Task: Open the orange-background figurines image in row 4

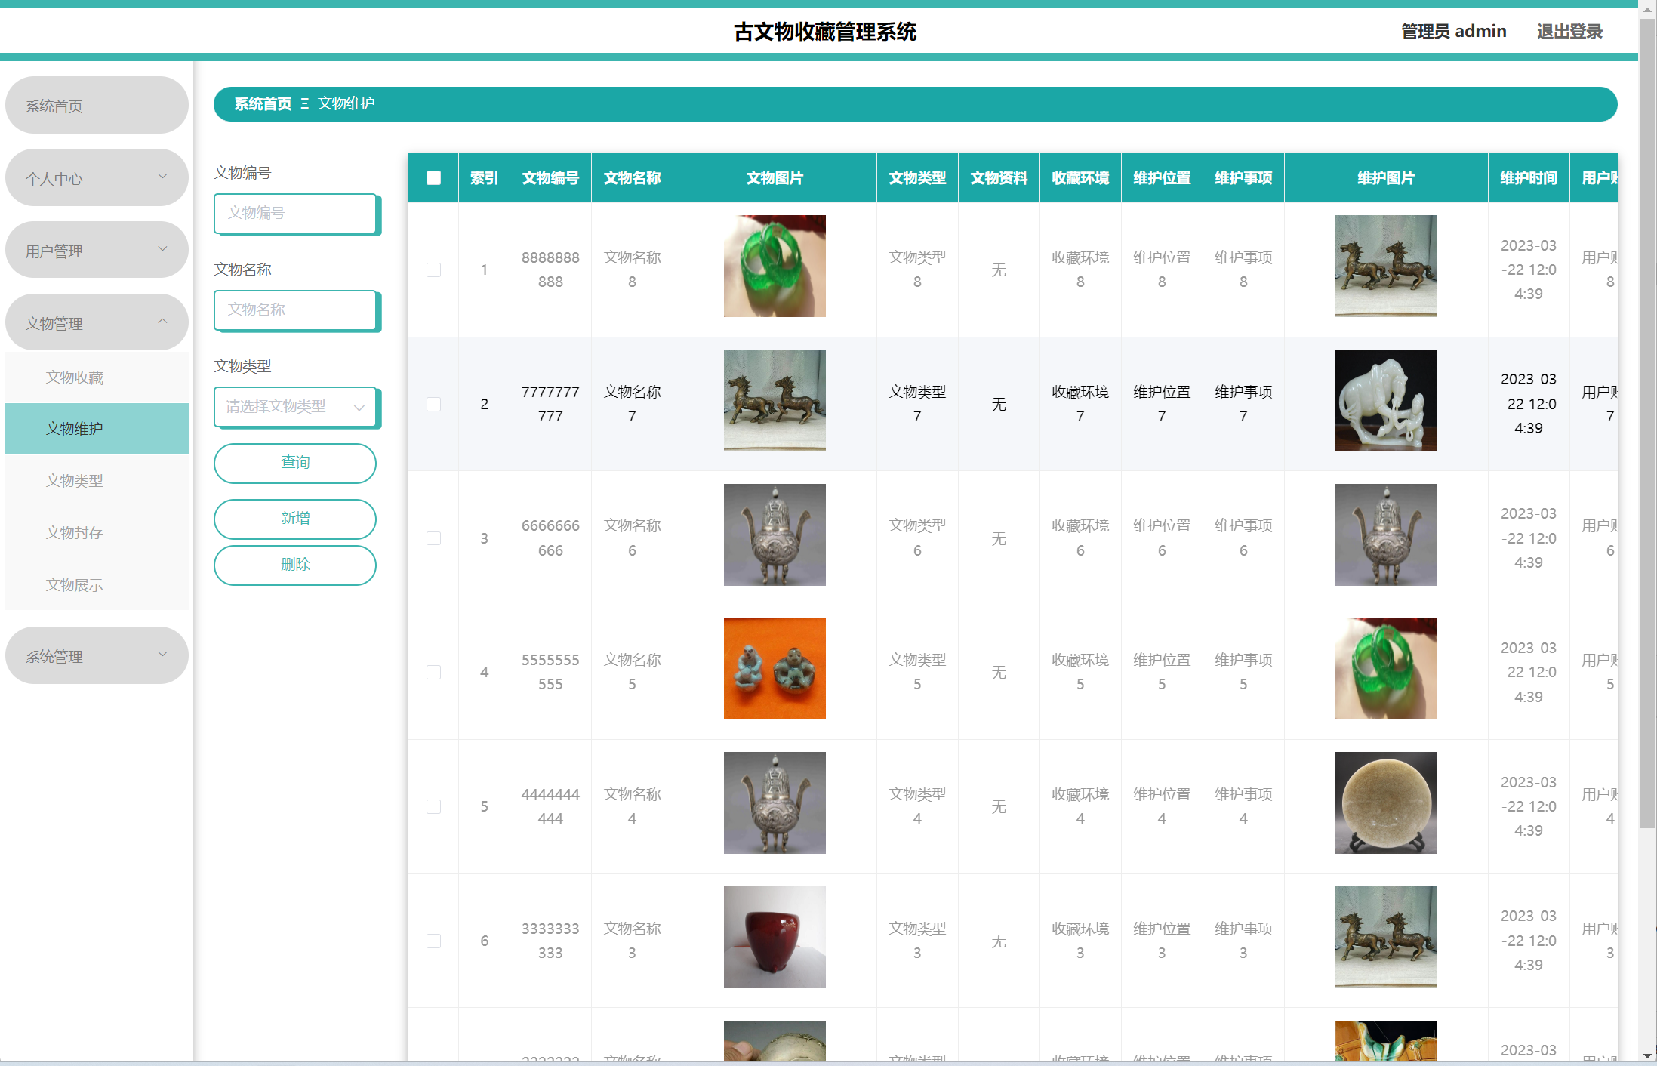Action: [774, 668]
